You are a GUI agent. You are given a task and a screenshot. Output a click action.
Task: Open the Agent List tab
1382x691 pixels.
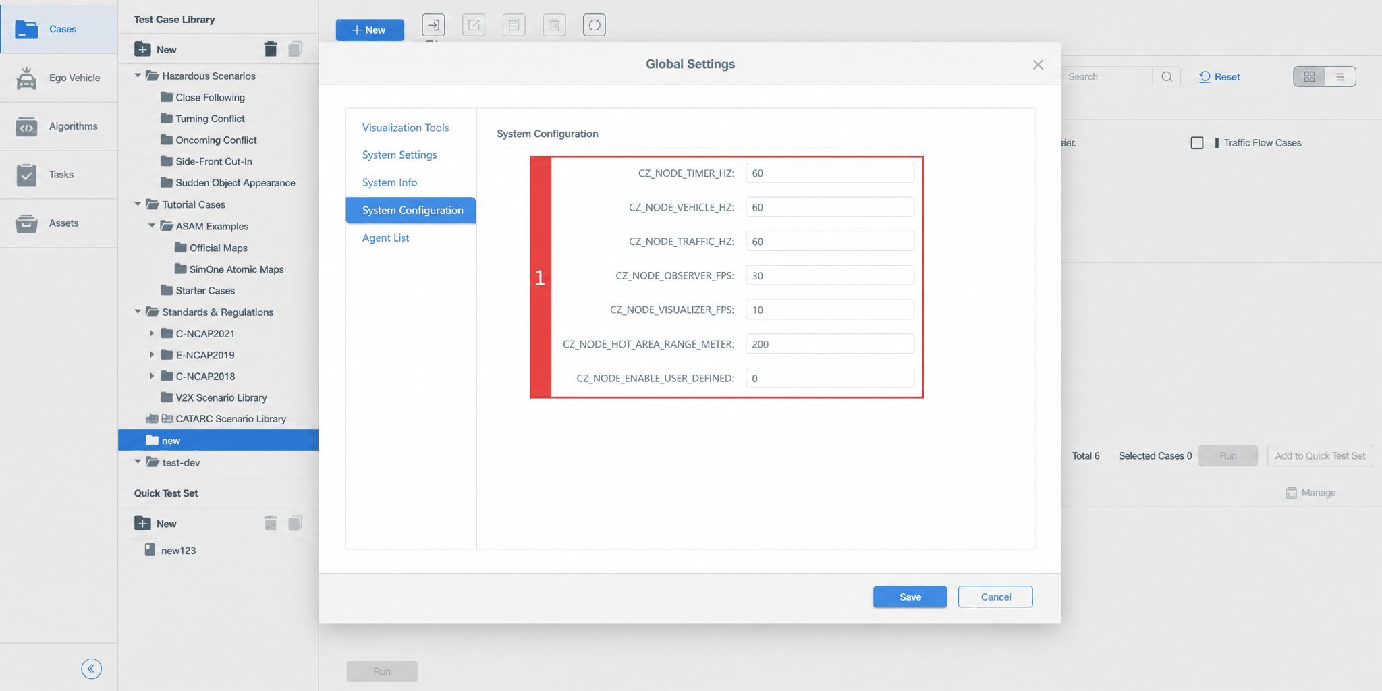pos(386,238)
